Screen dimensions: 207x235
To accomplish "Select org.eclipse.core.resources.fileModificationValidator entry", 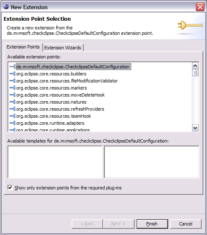I will tap(67, 81).
